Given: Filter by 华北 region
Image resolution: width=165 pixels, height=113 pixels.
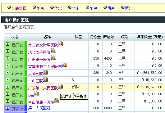Looking at the screenshot, I should [58, 8].
